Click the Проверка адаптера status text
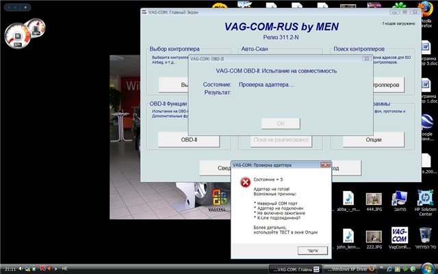Screen dimensions: 438x274 (266, 84)
